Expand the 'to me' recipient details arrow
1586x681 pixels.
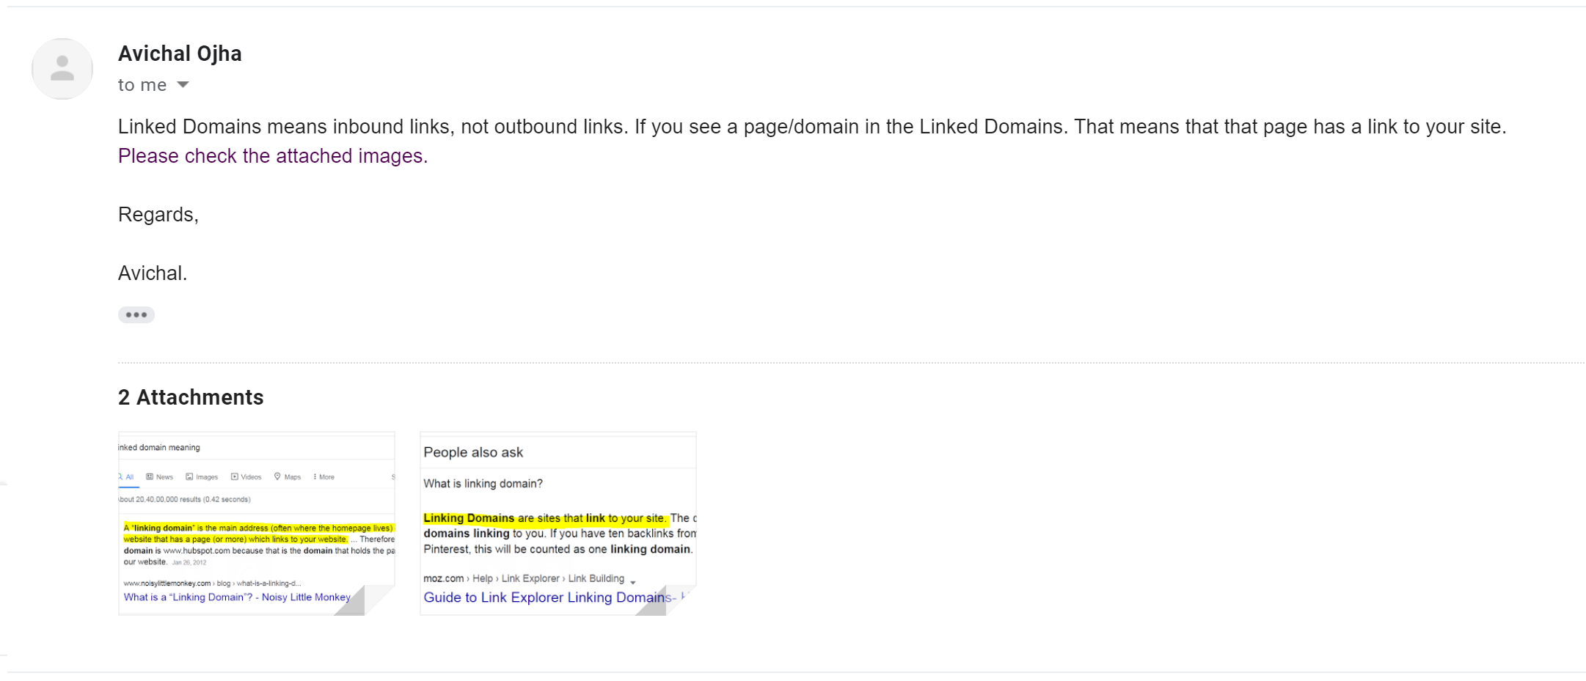tap(183, 85)
